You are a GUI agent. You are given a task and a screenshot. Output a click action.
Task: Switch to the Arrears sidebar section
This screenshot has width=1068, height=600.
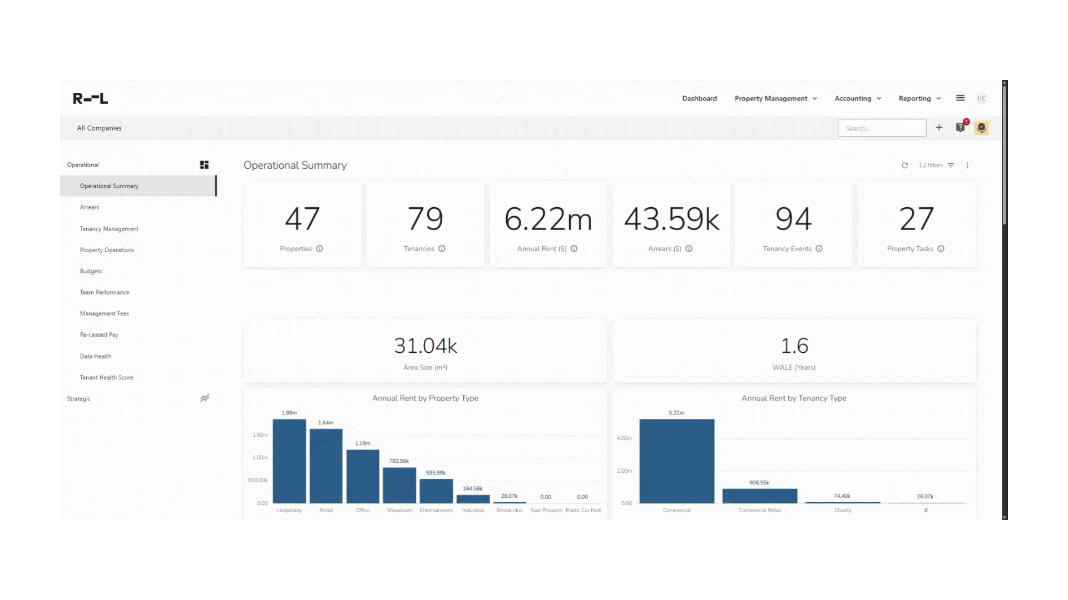tap(90, 207)
